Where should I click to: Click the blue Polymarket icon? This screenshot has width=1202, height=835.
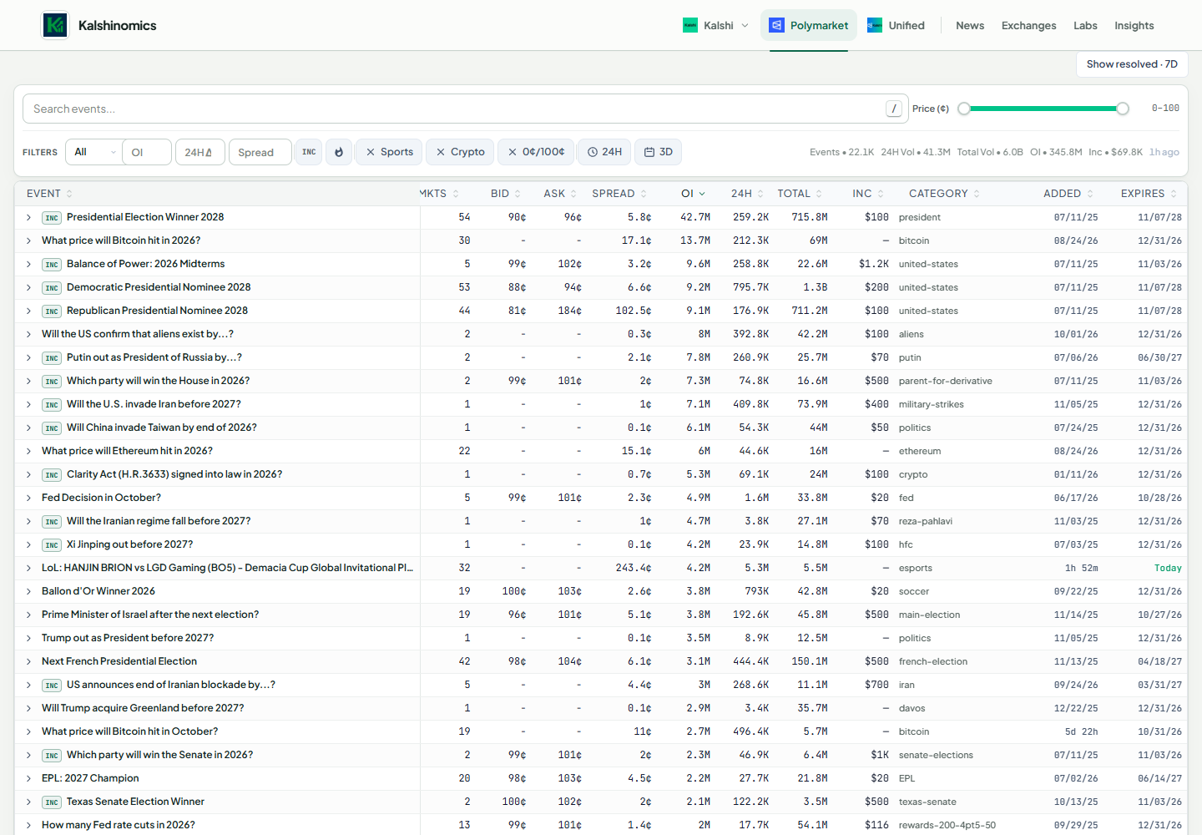click(x=776, y=25)
